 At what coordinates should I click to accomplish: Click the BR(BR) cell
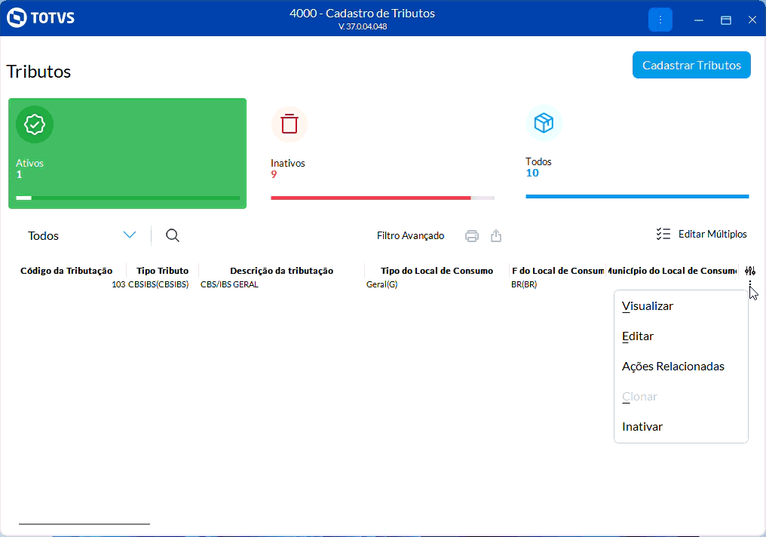click(524, 284)
